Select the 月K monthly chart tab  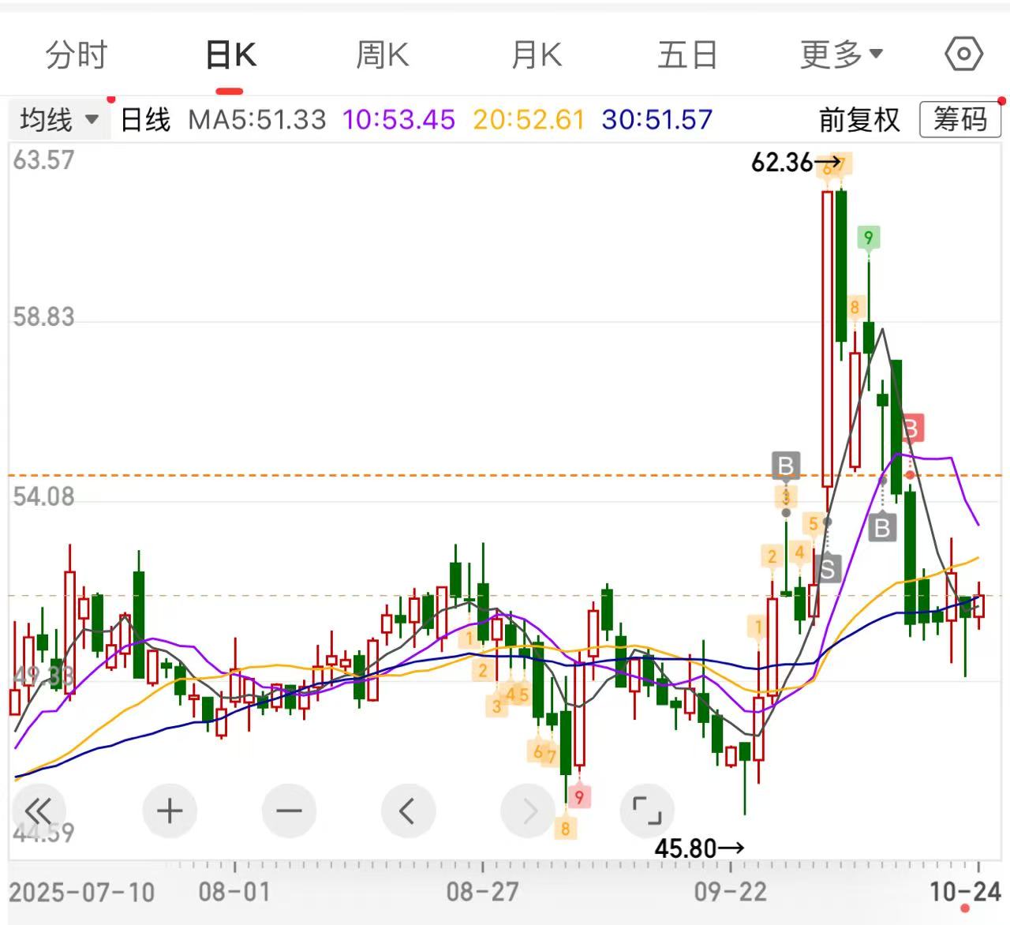point(536,54)
